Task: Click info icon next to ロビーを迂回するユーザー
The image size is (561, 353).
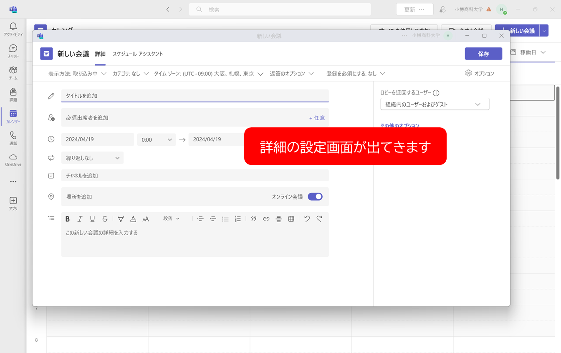Action: click(x=436, y=93)
